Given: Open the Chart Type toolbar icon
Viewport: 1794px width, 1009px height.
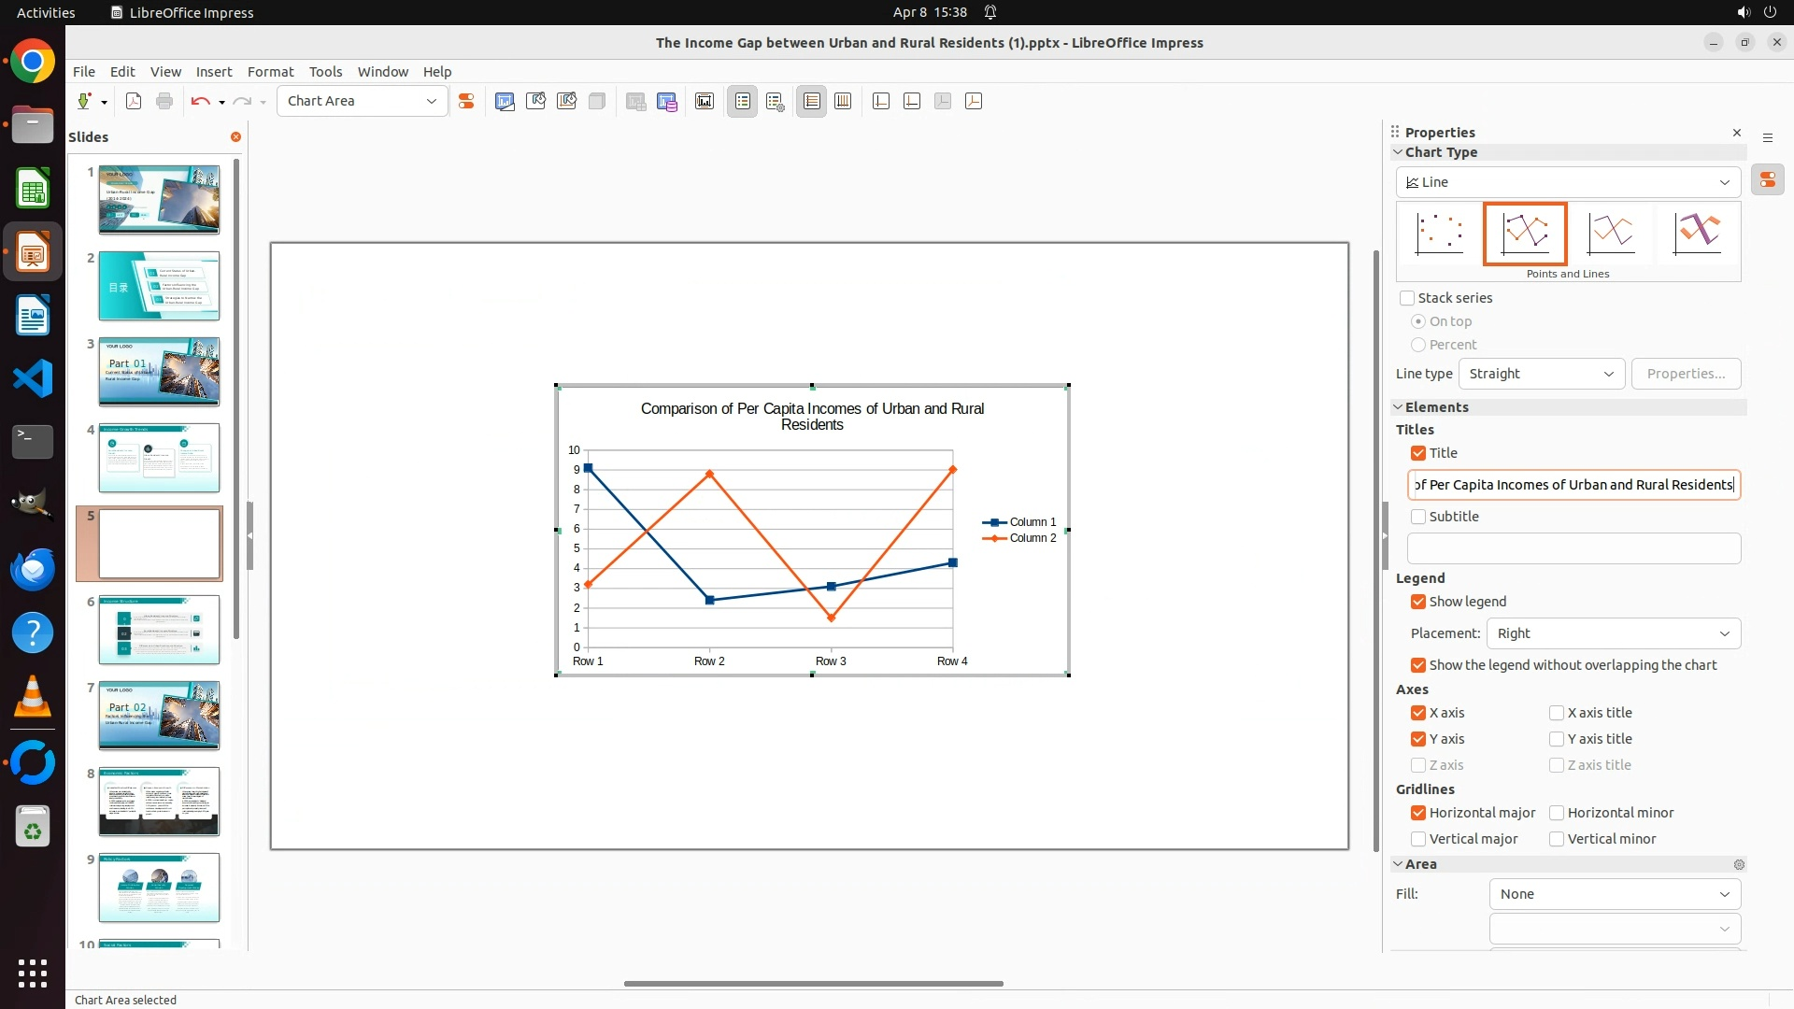Looking at the screenshot, I should point(505,101).
